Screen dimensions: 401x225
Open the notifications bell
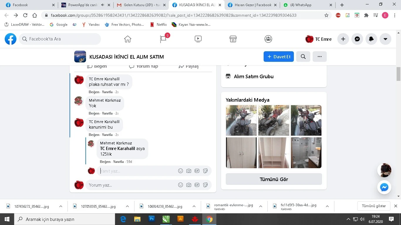click(x=371, y=39)
